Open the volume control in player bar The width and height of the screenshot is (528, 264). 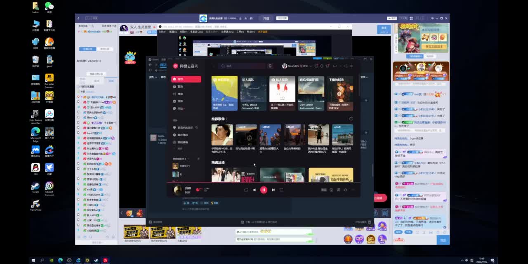[346, 190]
